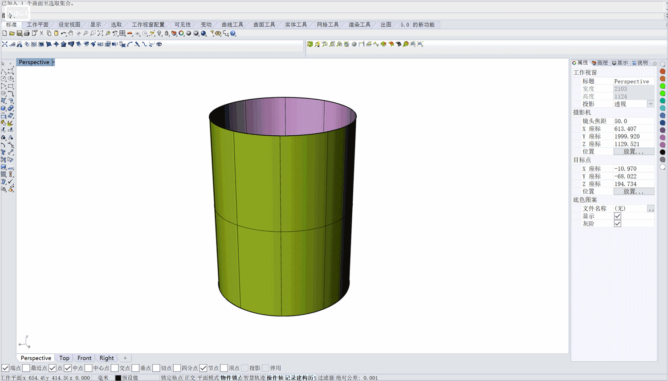Screen dimensions: 668x381
Task: Click the four-viewport layout icon
Action: click(122, 33)
